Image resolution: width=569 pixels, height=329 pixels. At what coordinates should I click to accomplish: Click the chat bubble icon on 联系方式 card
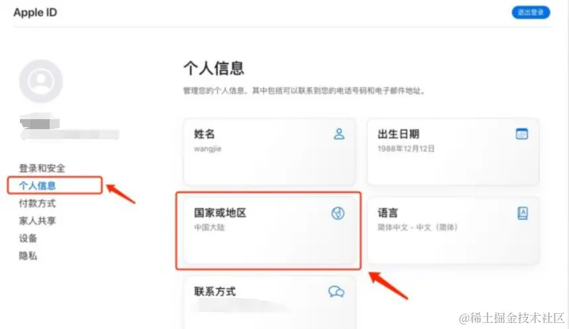point(336,292)
